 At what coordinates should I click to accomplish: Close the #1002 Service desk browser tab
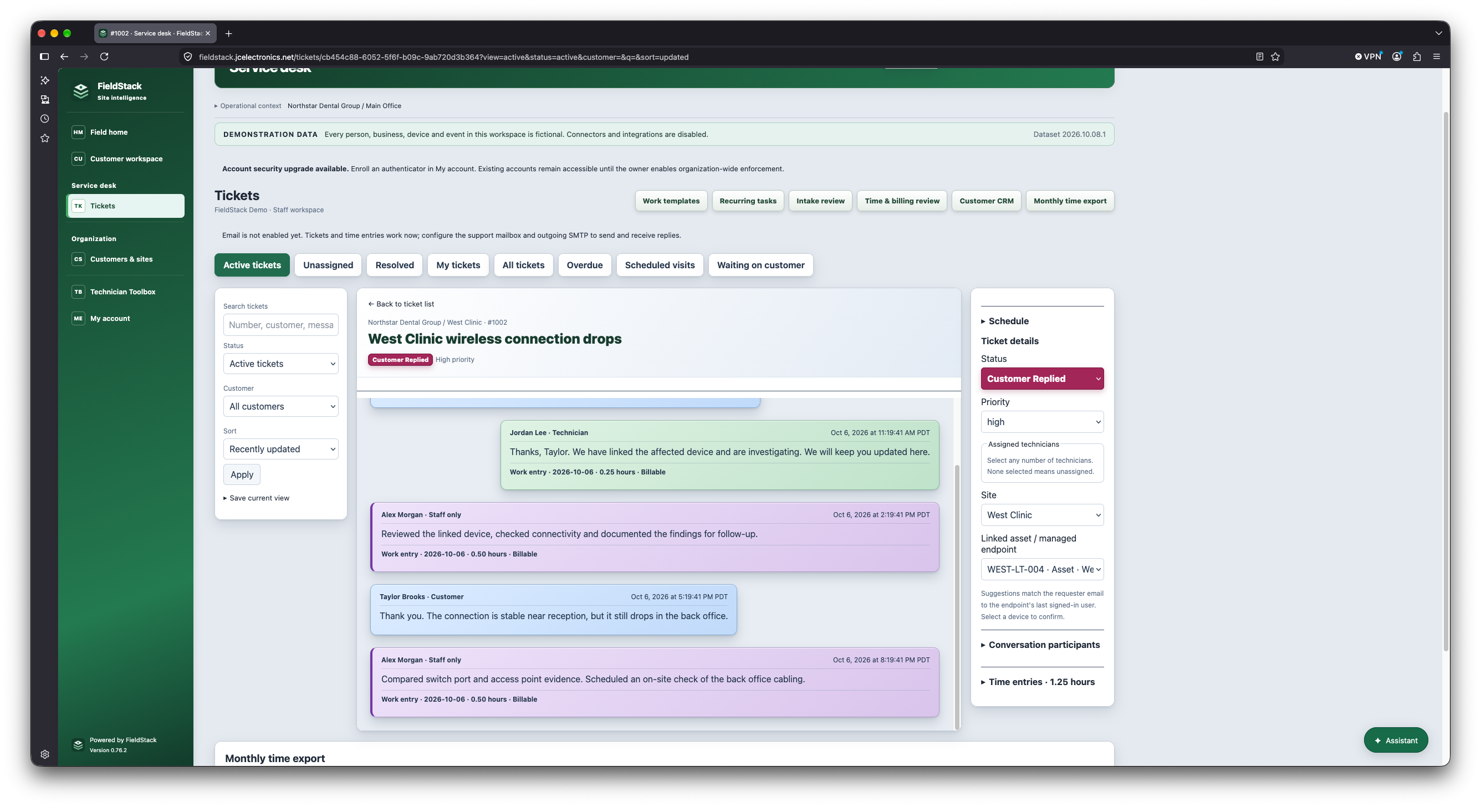208,33
